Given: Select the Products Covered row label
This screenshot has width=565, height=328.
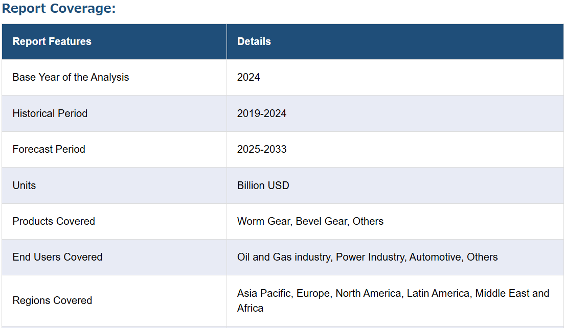Looking at the screenshot, I should coord(54,221).
